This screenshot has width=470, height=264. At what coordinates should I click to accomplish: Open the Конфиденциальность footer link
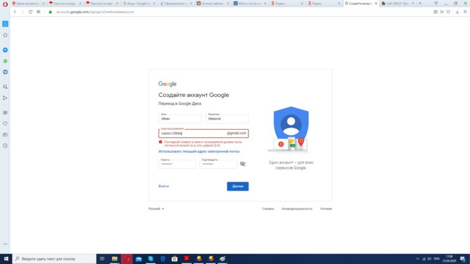(x=297, y=209)
